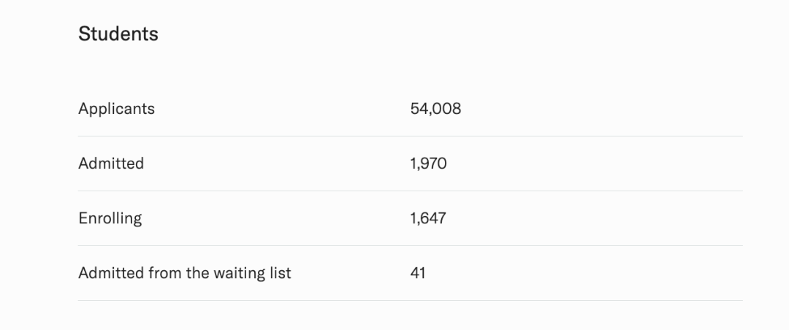The width and height of the screenshot is (789, 330).
Task: Click "Admitted" within the waiting list label
Action: click(111, 273)
